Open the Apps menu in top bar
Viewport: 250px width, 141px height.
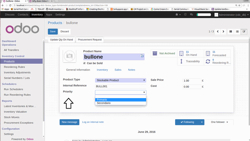pos(49,15)
